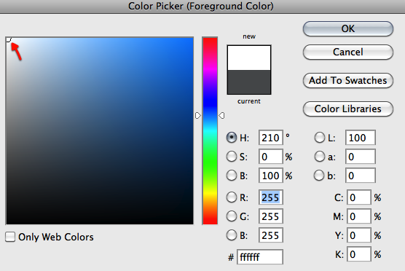The image size is (405, 271).
Task: Click the S percent field
Action: (271, 157)
